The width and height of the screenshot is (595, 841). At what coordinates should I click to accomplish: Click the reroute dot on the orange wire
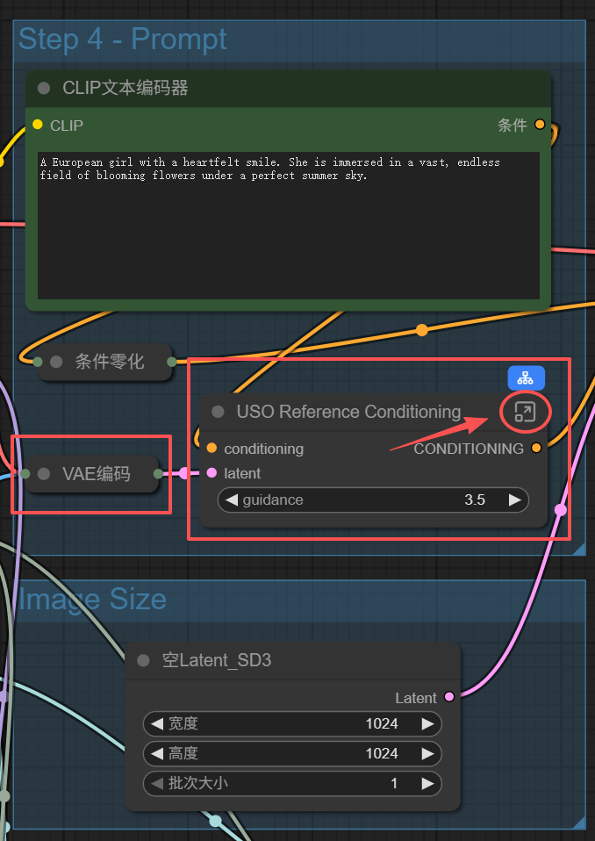(x=422, y=330)
